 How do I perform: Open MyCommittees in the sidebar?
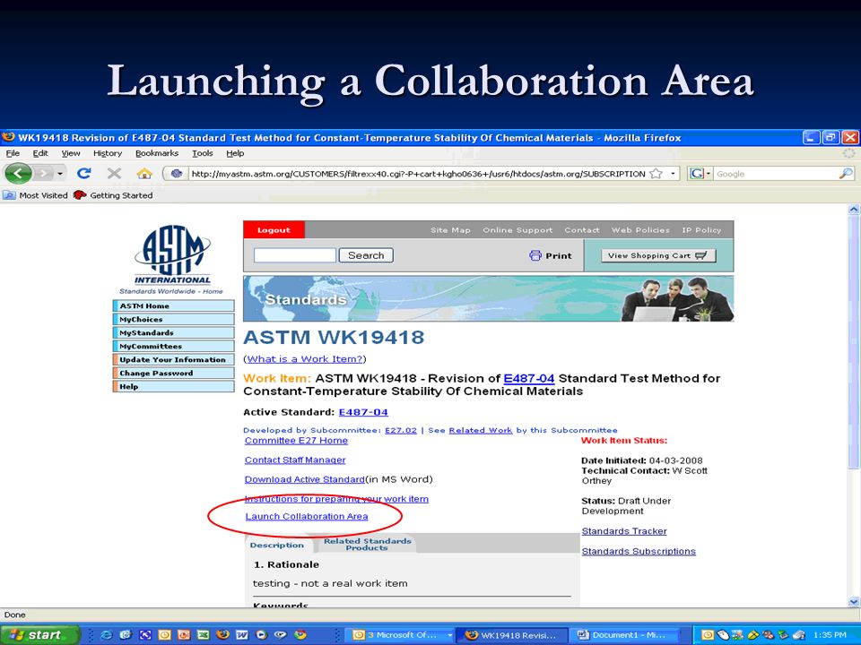[173, 346]
